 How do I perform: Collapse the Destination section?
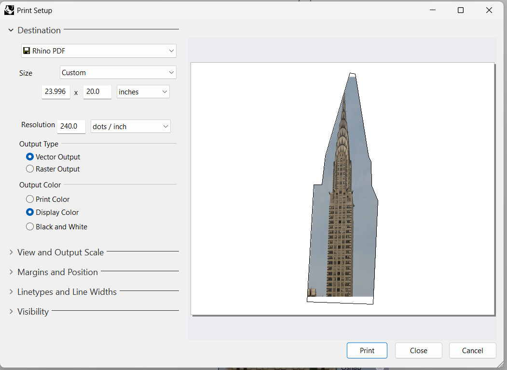coord(11,30)
